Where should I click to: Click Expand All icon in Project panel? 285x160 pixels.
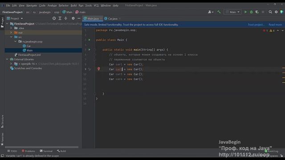click(60, 18)
